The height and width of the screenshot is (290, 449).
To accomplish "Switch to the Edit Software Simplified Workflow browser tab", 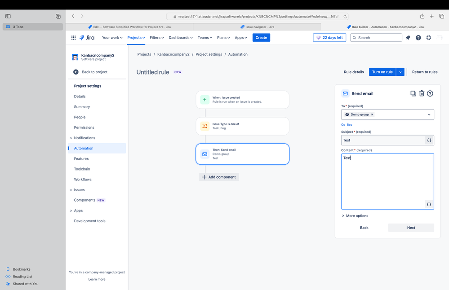I will coord(129,27).
